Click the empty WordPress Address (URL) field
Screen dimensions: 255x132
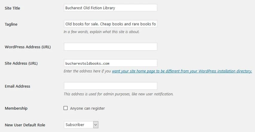[x=110, y=47]
